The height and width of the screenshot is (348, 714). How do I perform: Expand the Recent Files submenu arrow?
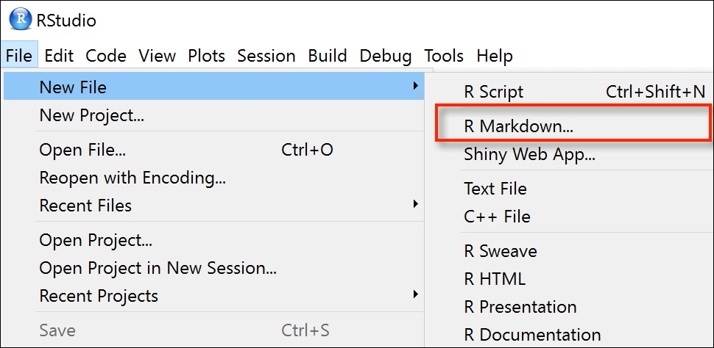pos(416,203)
